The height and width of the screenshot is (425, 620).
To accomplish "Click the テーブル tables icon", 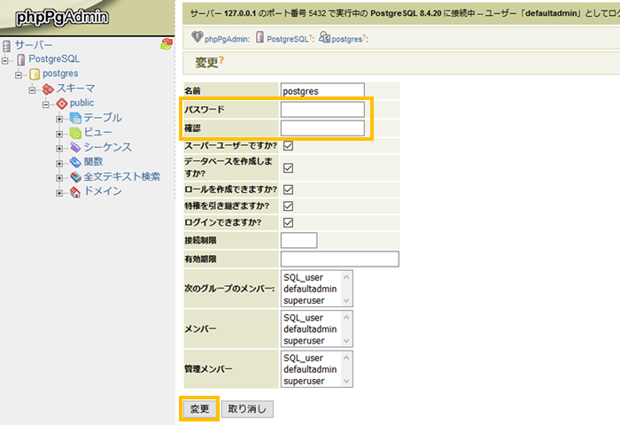I will pos(75,118).
